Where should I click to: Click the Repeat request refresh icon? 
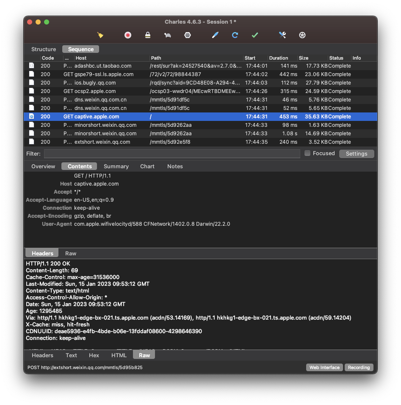point(235,35)
